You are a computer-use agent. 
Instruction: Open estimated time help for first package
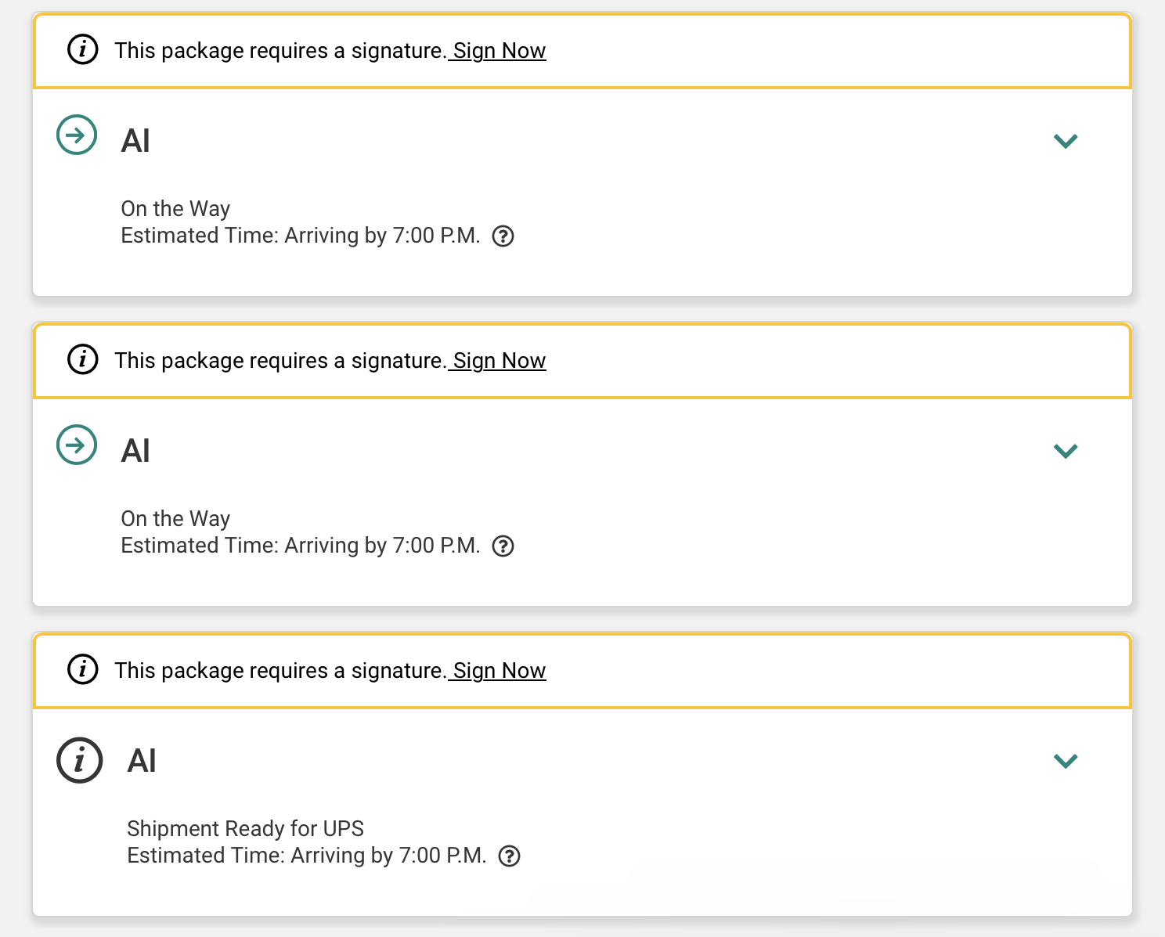(x=503, y=236)
